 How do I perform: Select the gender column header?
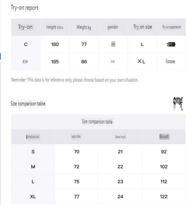tap(113, 27)
